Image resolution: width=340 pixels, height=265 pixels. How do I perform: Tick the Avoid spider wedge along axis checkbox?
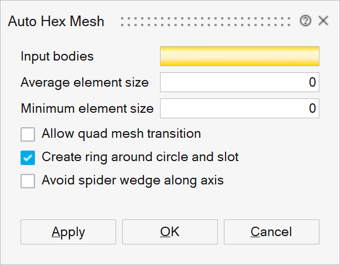(x=28, y=181)
